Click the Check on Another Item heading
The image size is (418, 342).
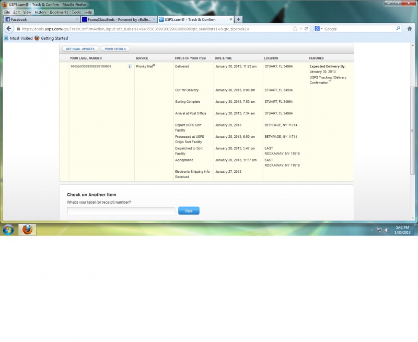pos(91,195)
